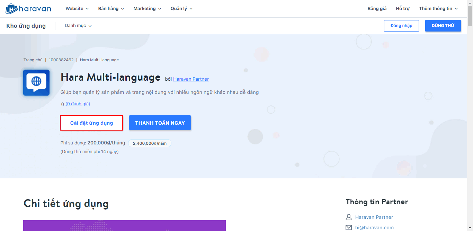The width and height of the screenshot is (473, 231).
Task: Go to Trang chủ breadcrumb
Action: pos(33,60)
